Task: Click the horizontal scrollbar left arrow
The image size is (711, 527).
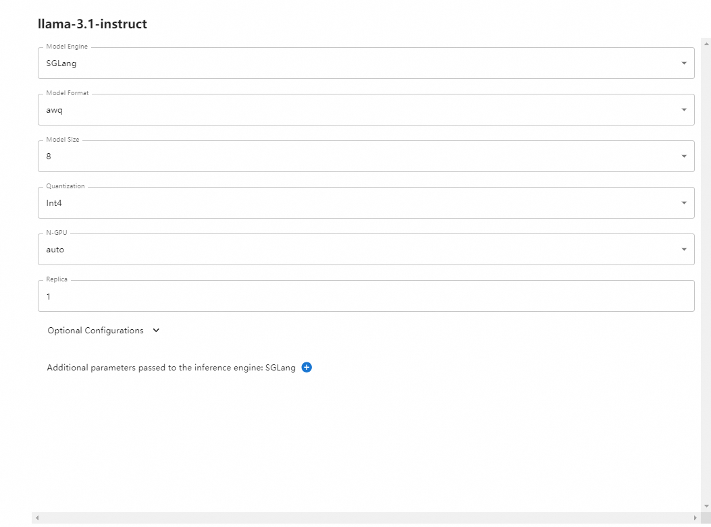Action: (x=37, y=518)
